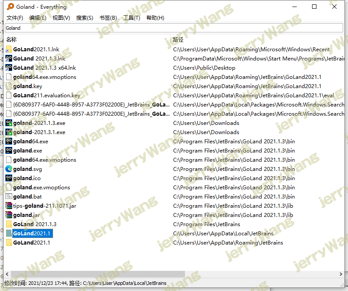Viewport: 348px width, 291px height.
Task: Click the Edge icon next to goland.svg
Action: point(9,169)
